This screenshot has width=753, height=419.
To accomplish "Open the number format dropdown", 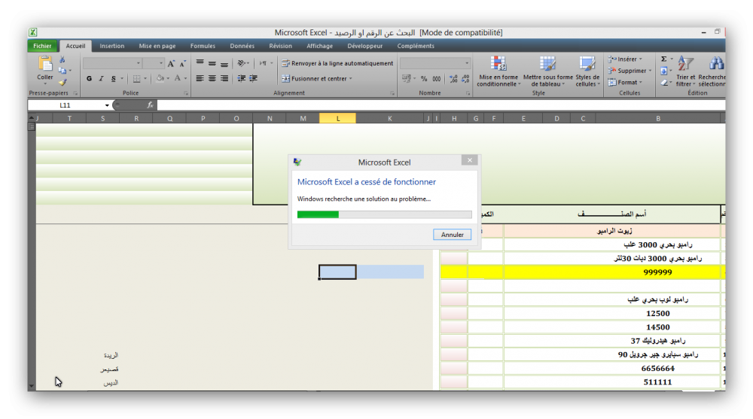I will point(466,63).
